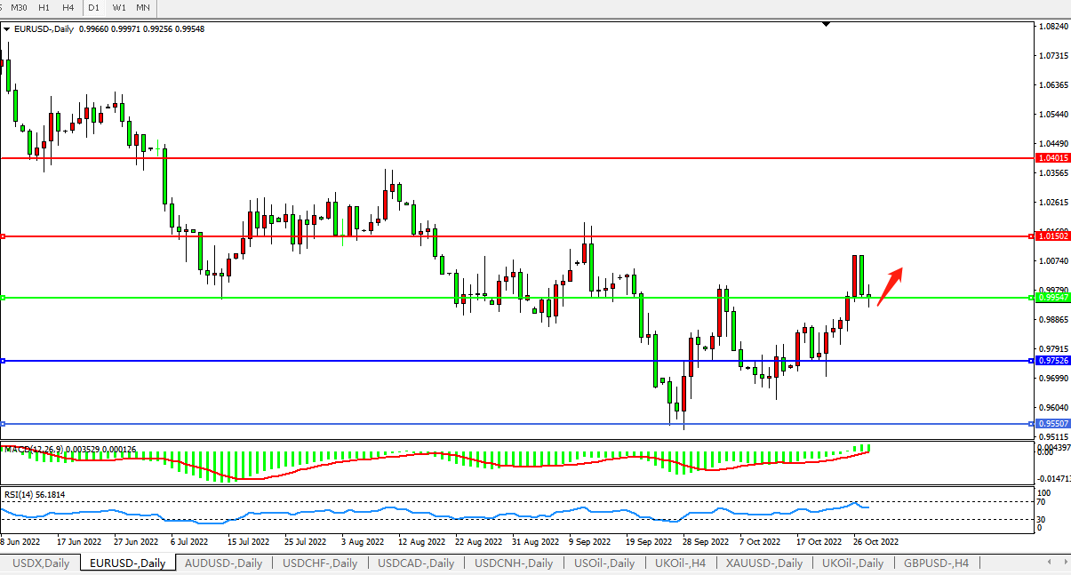Open the EURUSD chart dropdown triangle
Viewport: 1071px width, 575px height.
7,29
